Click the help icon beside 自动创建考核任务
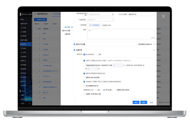 click(98, 85)
